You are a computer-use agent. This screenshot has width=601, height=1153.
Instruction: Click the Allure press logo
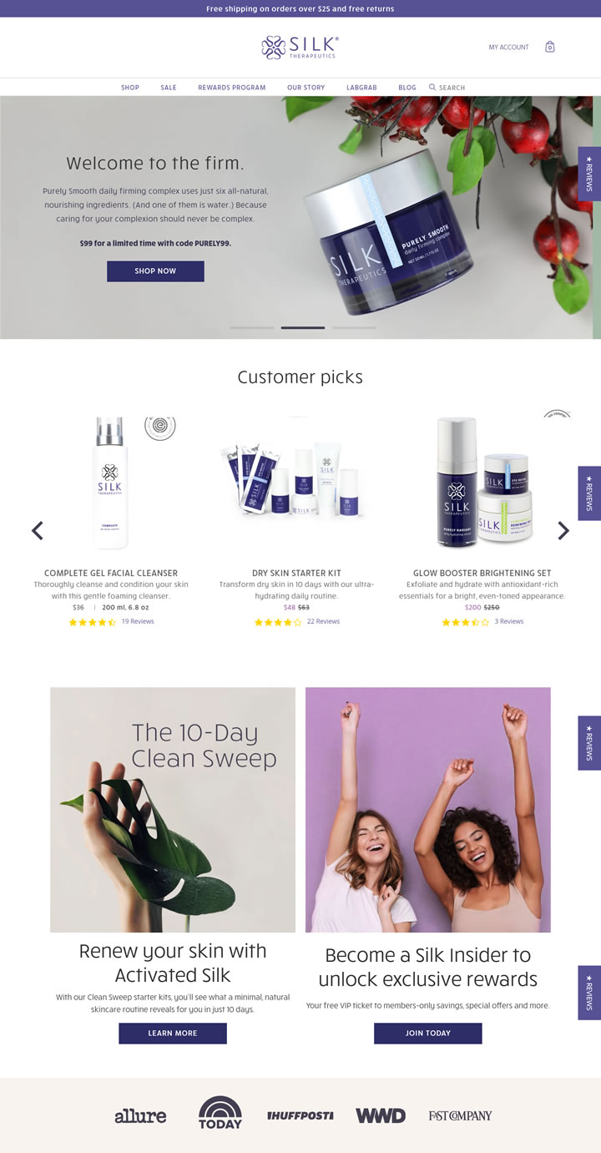(x=140, y=1115)
